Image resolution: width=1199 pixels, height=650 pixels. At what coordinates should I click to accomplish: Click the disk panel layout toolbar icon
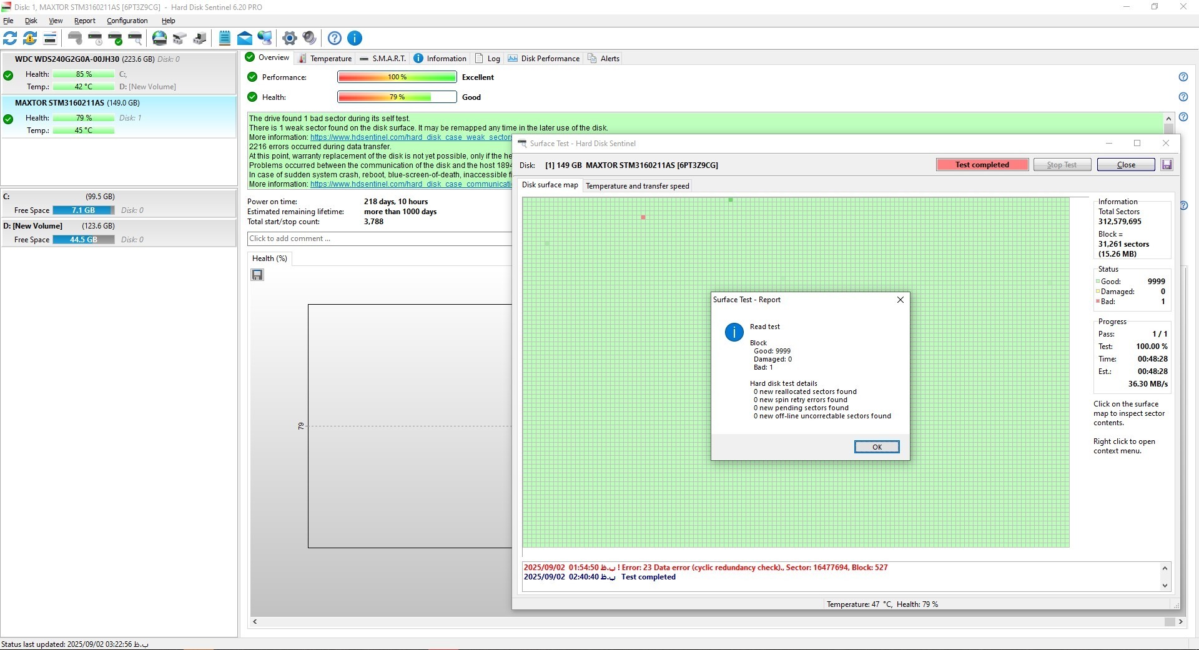tap(50, 38)
